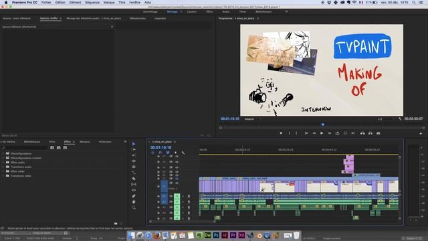428x241 pixels.
Task: Toggle eye icon on third video track
Action: pos(177,167)
